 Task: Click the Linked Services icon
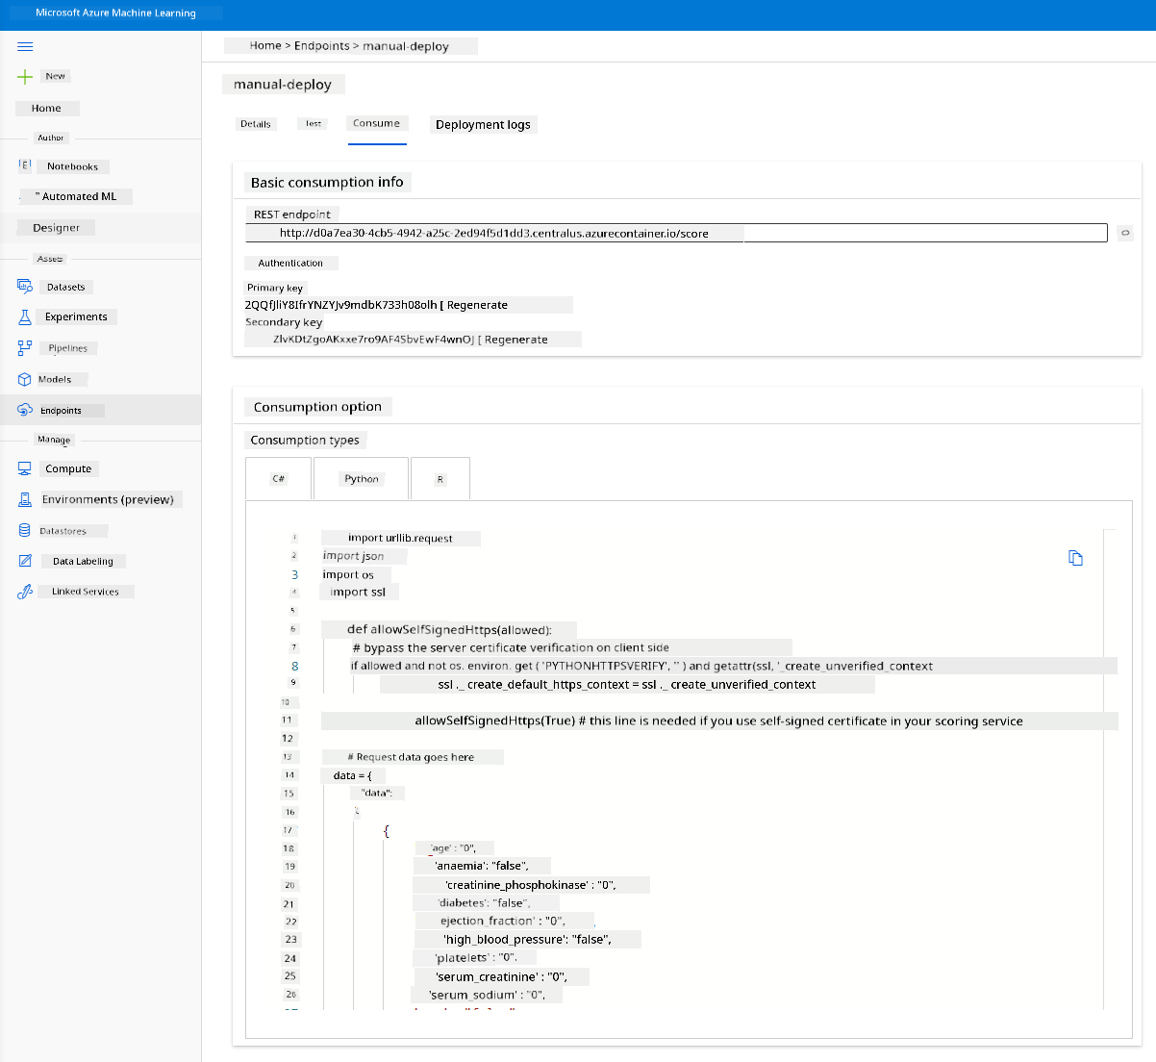click(x=25, y=592)
